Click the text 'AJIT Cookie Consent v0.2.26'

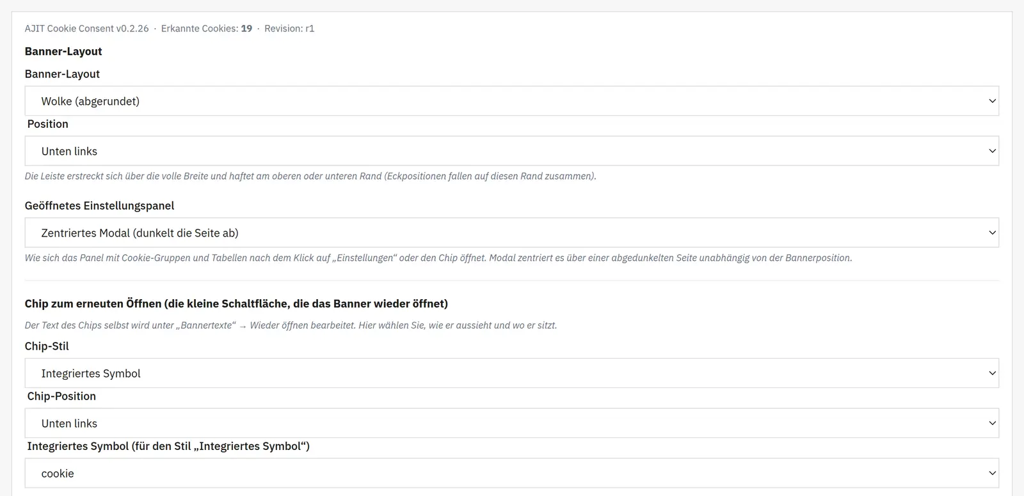tap(86, 29)
